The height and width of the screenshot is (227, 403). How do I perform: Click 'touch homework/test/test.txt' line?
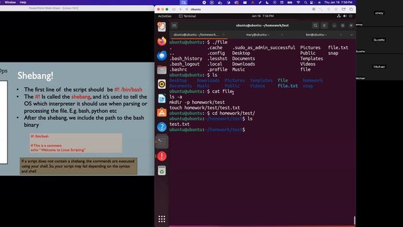coord(205,108)
